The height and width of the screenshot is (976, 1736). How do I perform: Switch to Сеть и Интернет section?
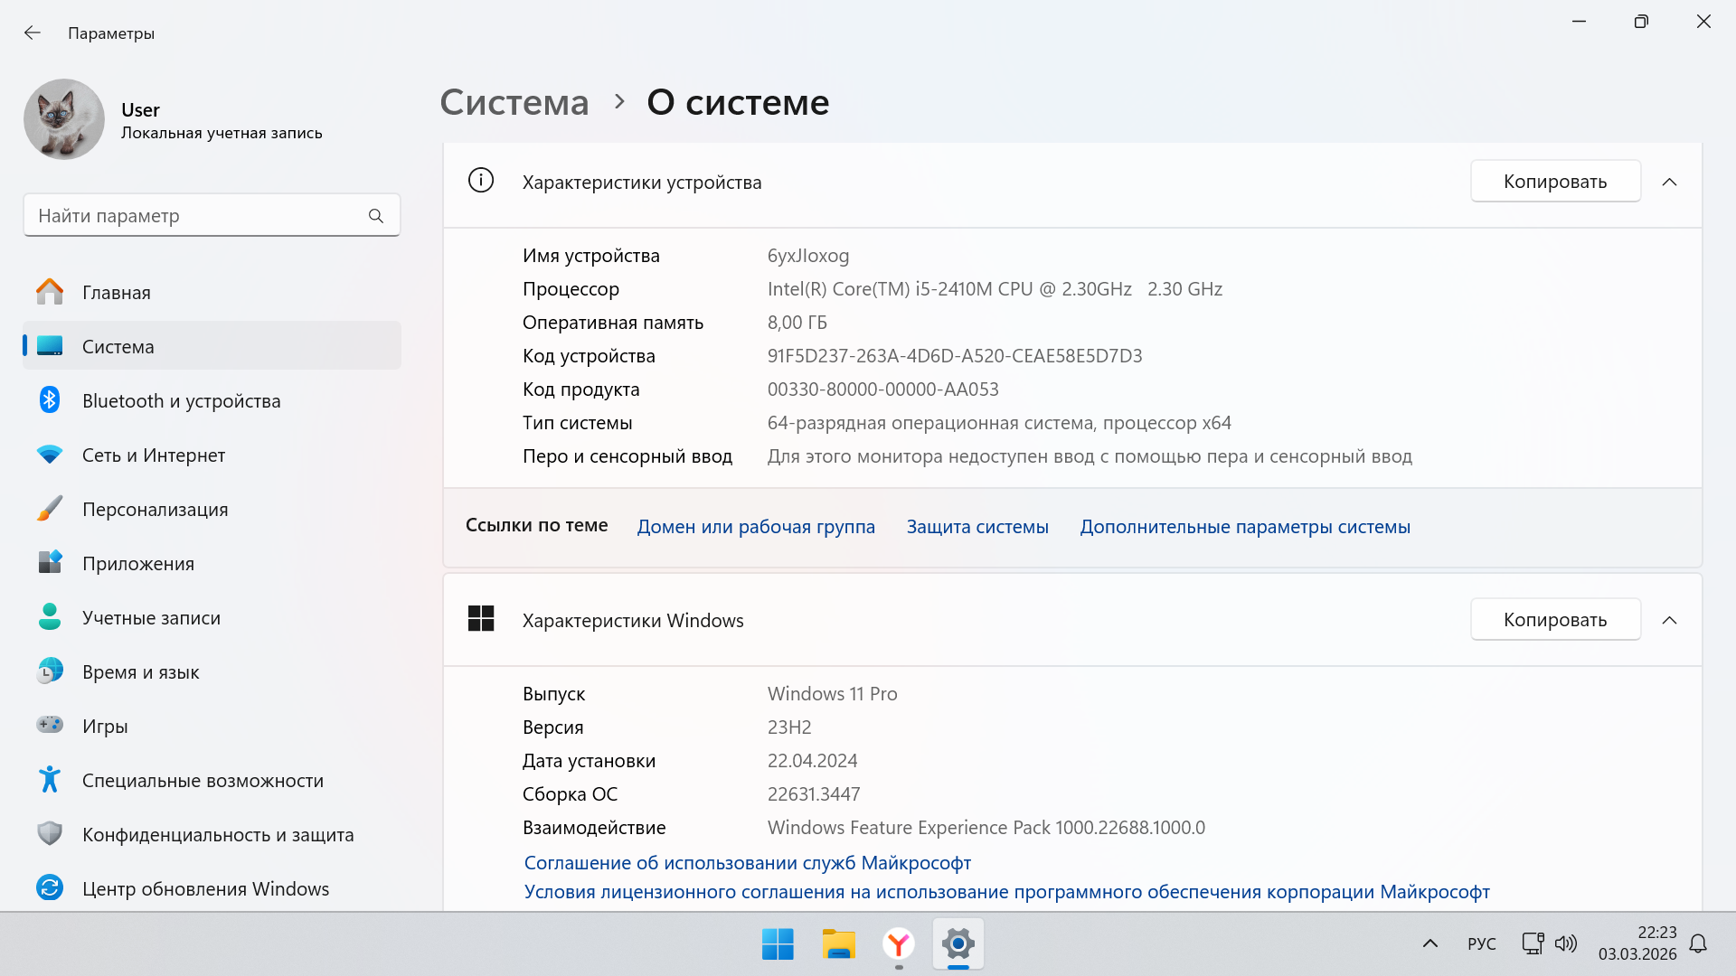tap(212, 455)
